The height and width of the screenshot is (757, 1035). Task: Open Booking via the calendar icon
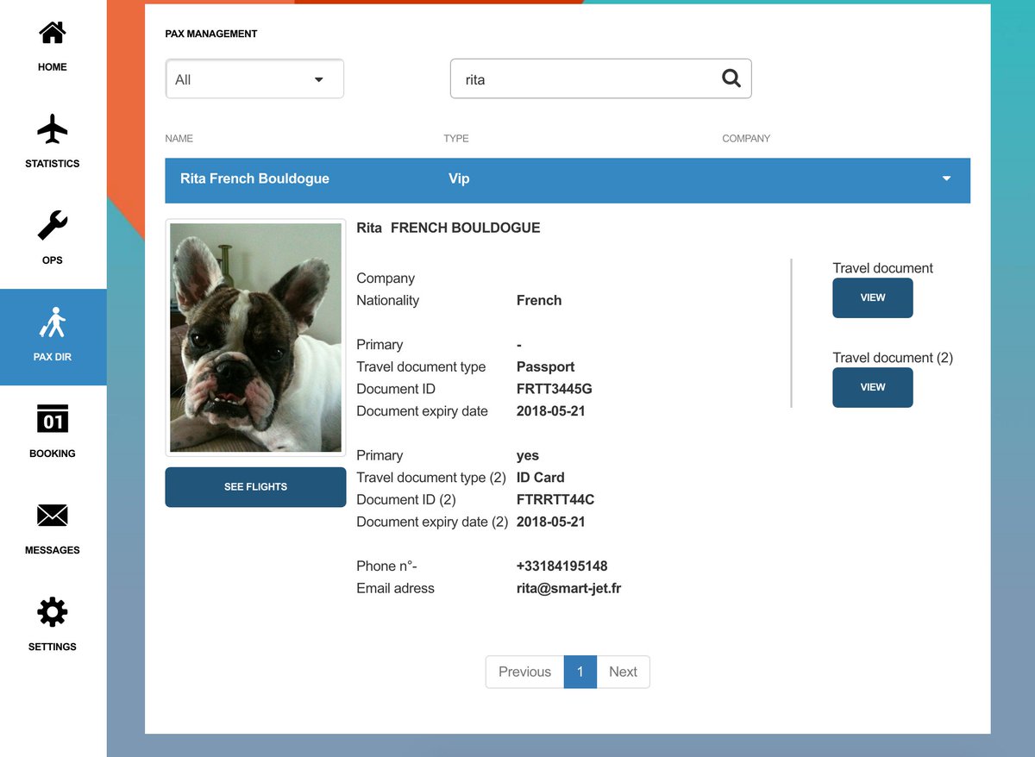tap(53, 418)
